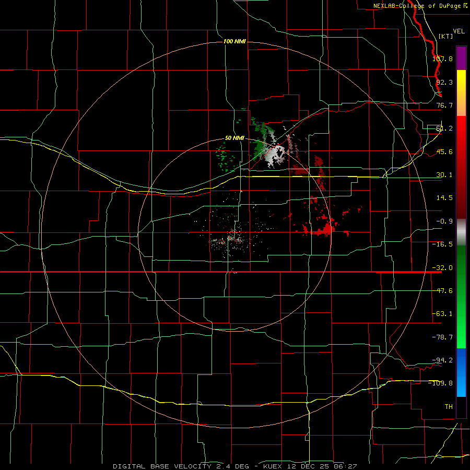Click the -78.7 scale value
Screen dimensions: 470x470
(442, 337)
